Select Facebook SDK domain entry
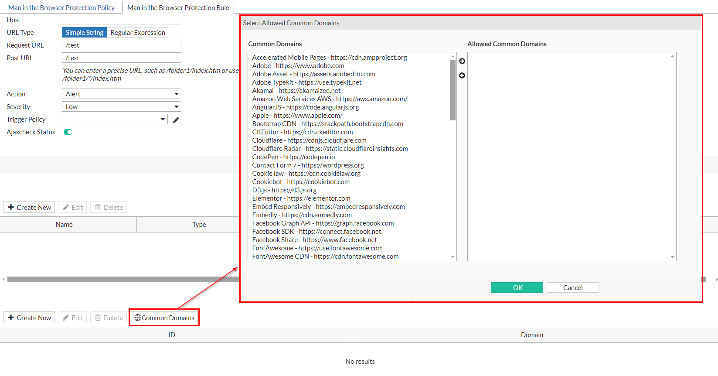 click(x=317, y=232)
